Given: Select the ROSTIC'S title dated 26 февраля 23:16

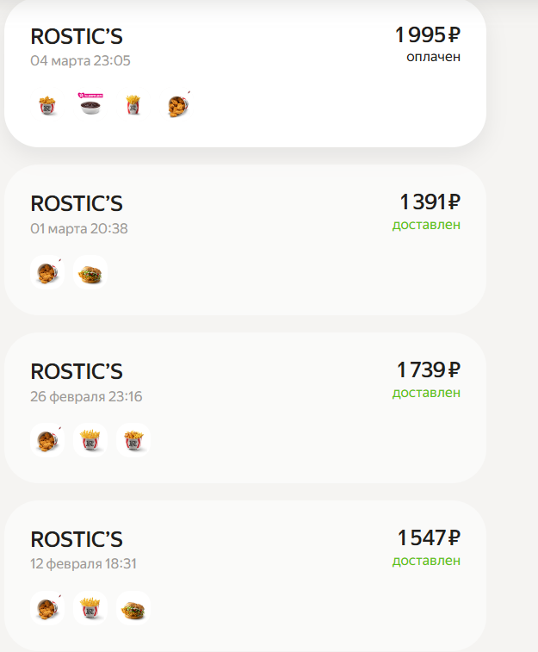Looking at the screenshot, I should (x=77, y=371).
